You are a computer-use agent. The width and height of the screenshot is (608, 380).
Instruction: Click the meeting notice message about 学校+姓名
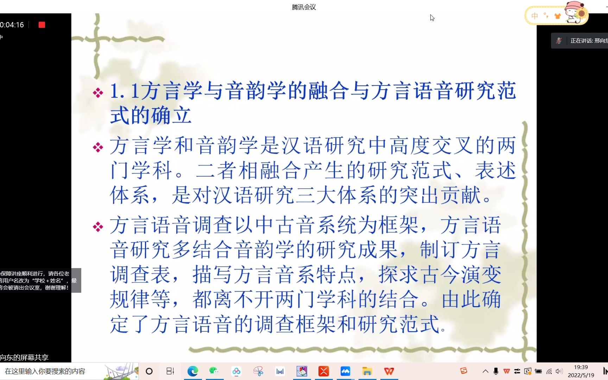[x=38, y=280]
